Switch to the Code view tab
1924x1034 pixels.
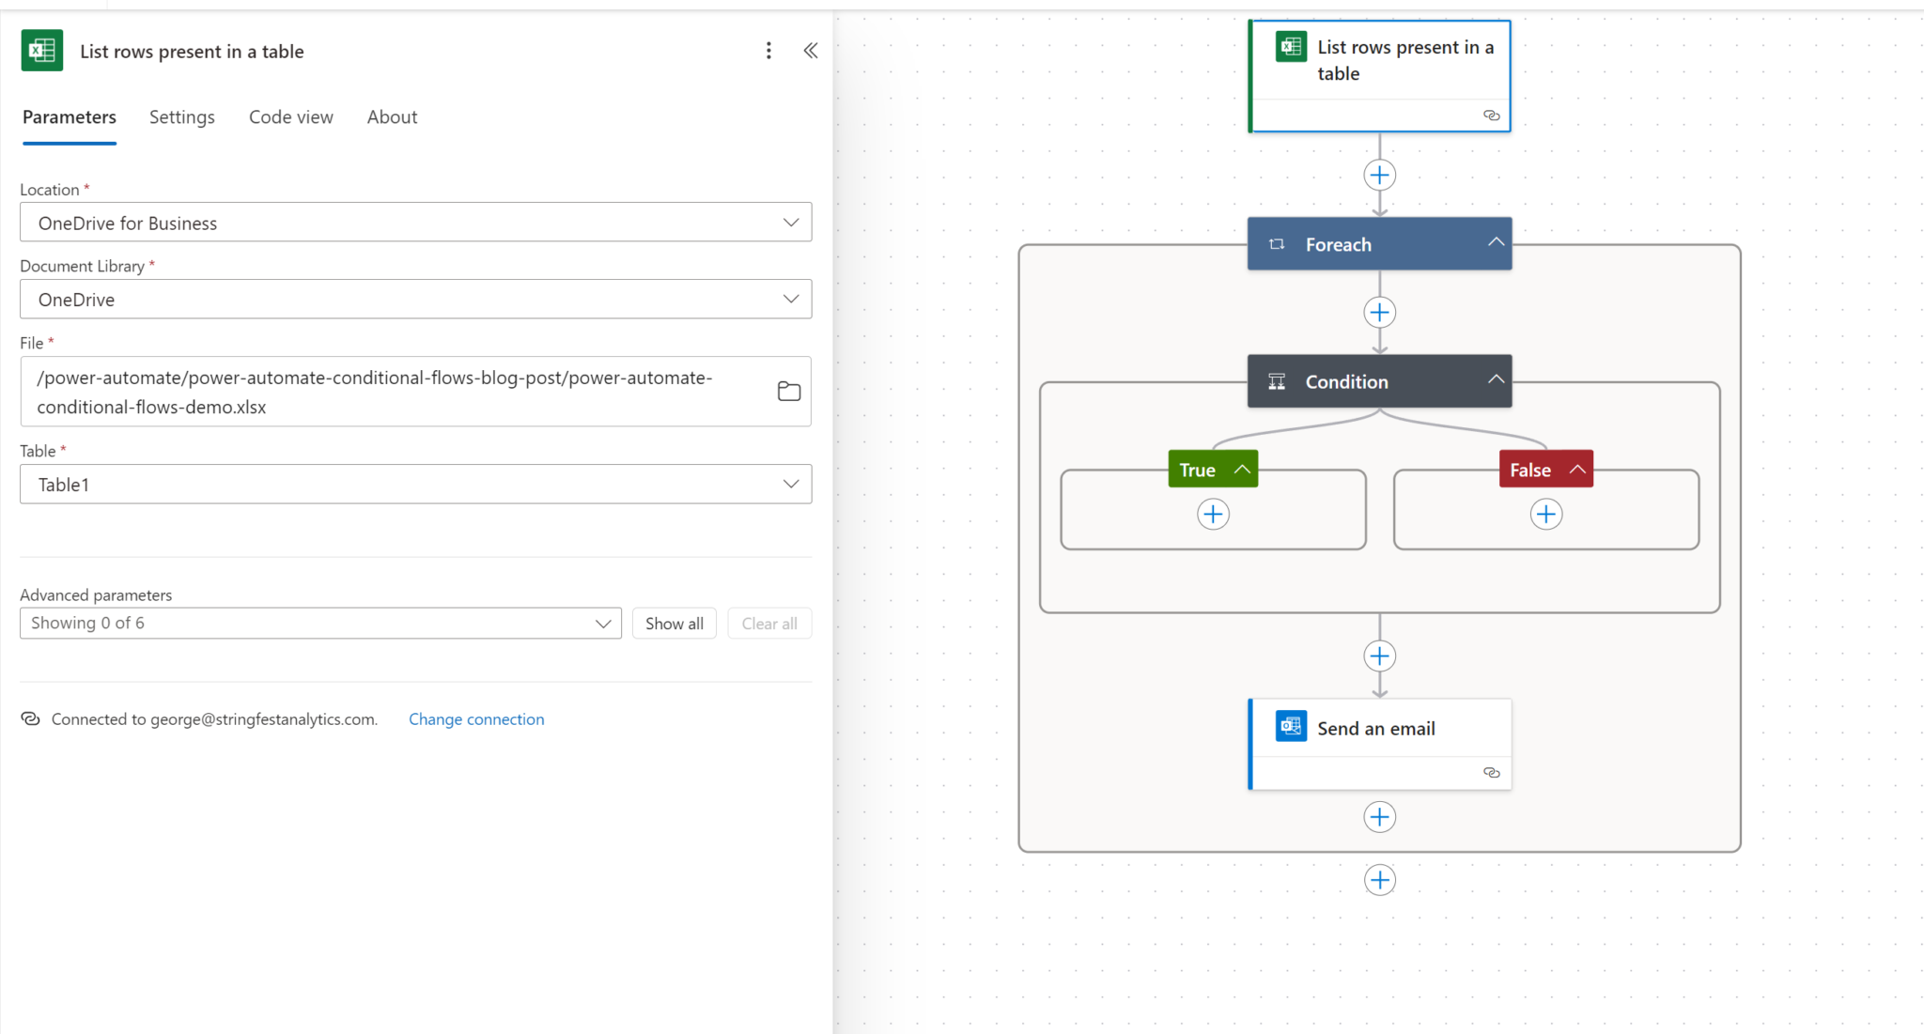[x=291, y=117]
